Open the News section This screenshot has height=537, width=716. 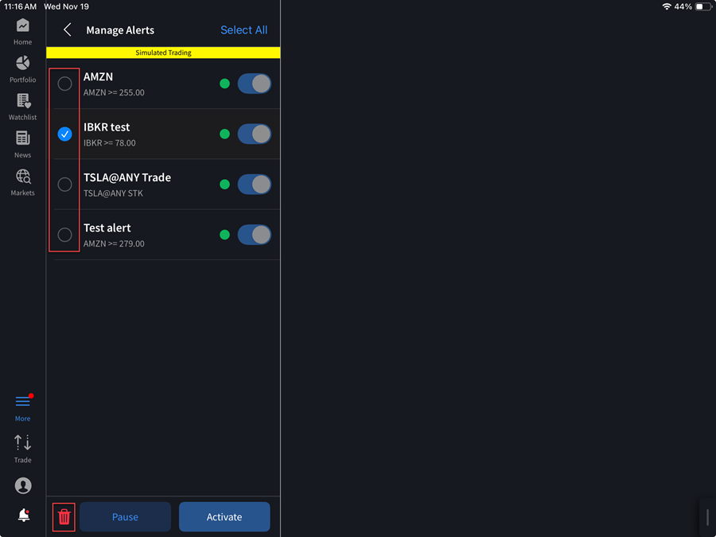point(22,143)
